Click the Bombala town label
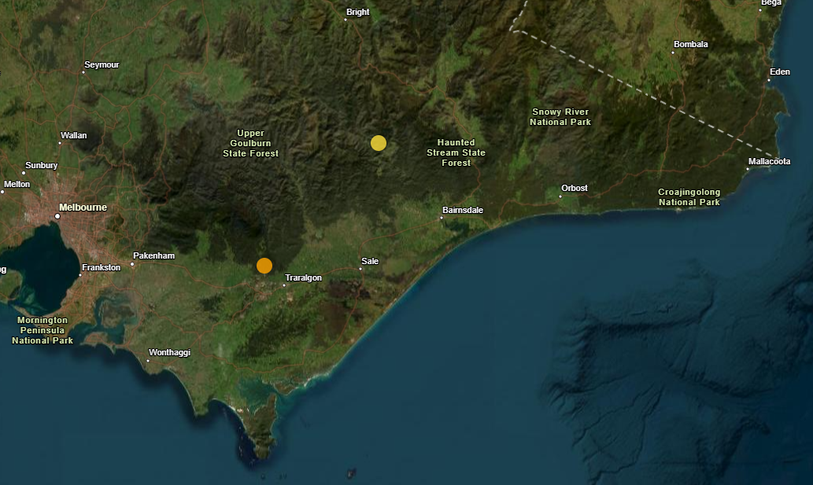Viewport: 813px width, 485px height. coord(691,44)
